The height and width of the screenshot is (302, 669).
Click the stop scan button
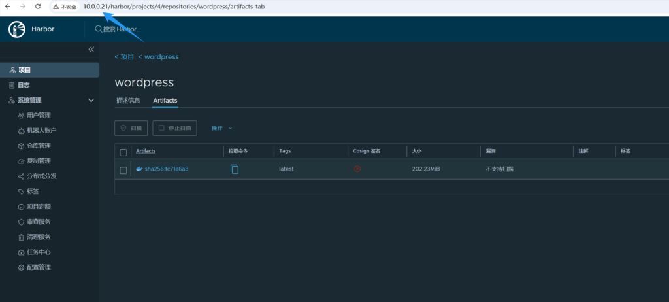(174, 128)
